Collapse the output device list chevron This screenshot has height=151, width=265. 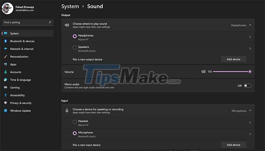250,25
